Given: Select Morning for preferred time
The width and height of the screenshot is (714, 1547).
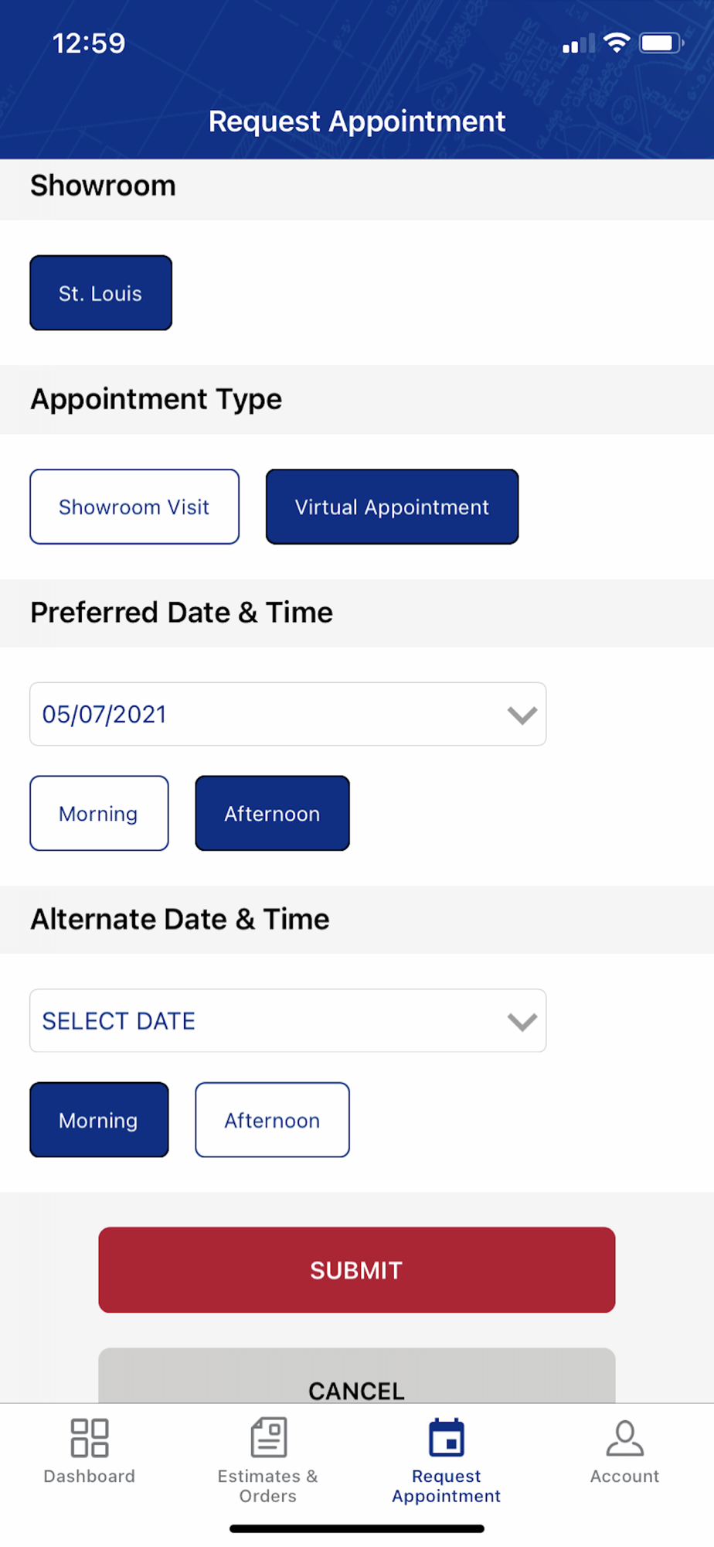Looking at the screenshot, I should [99, 813].
